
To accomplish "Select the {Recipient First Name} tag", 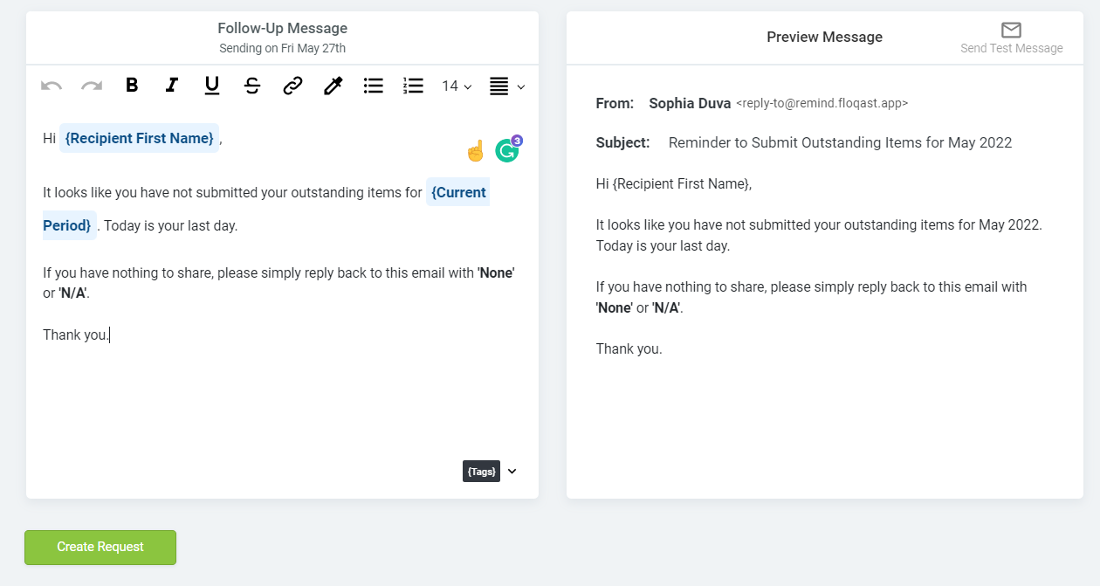I will pos(139,138).
